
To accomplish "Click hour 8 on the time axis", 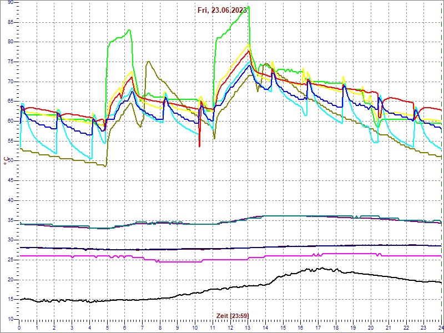I will [160, 327].
